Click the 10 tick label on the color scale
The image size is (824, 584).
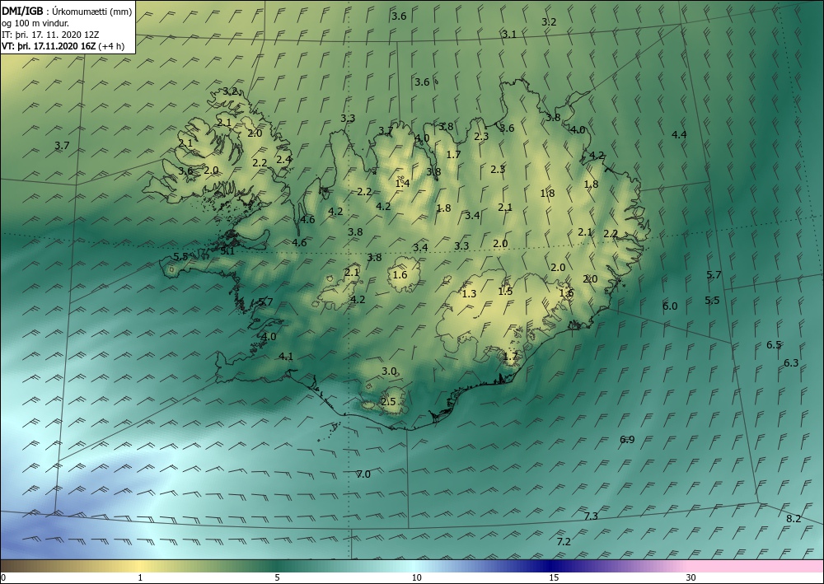(417, 577)
